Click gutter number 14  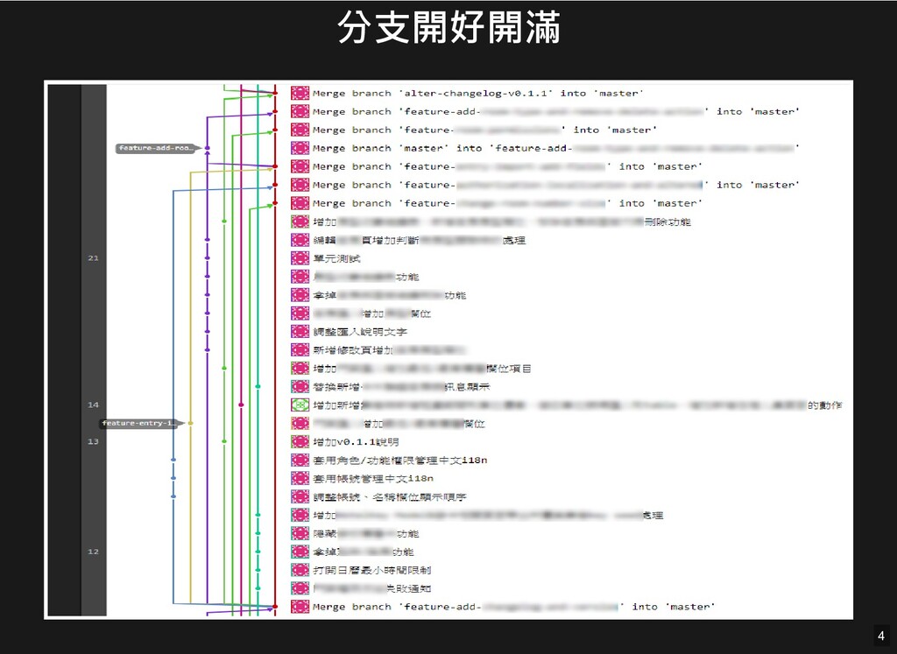93,404
